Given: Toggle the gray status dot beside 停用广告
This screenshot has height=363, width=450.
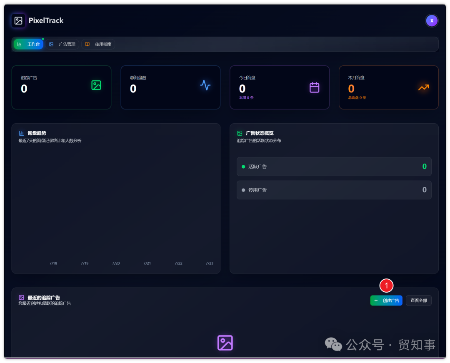Looking at the screenshot, I should pos(243,190).
